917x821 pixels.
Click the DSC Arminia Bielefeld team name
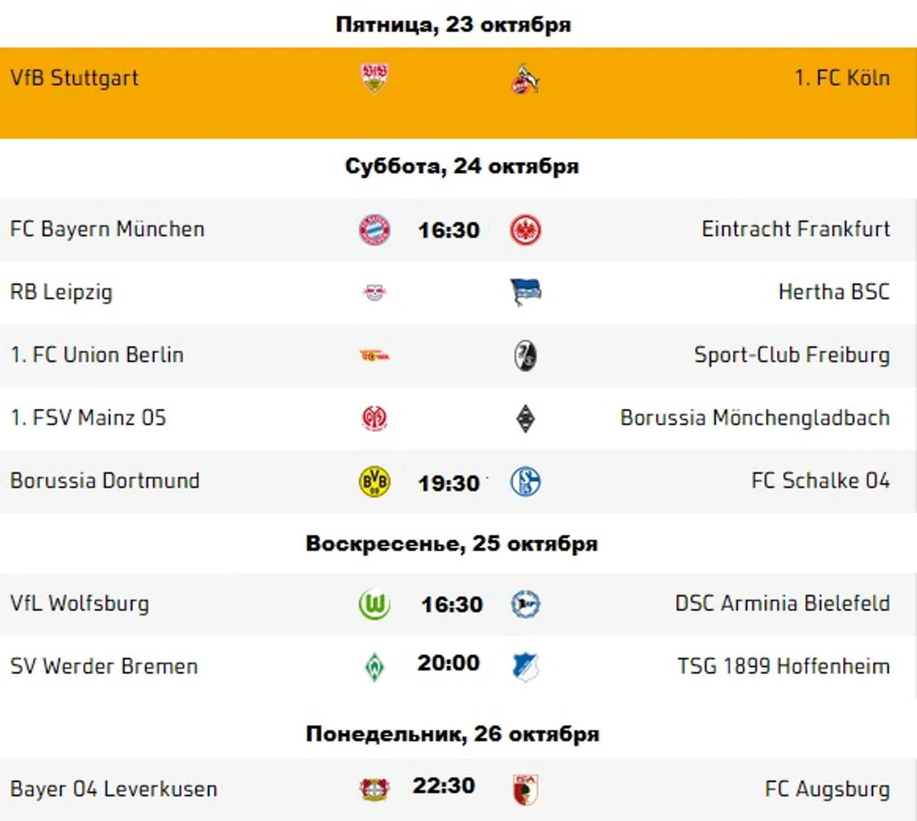click(x=783, y=604)
